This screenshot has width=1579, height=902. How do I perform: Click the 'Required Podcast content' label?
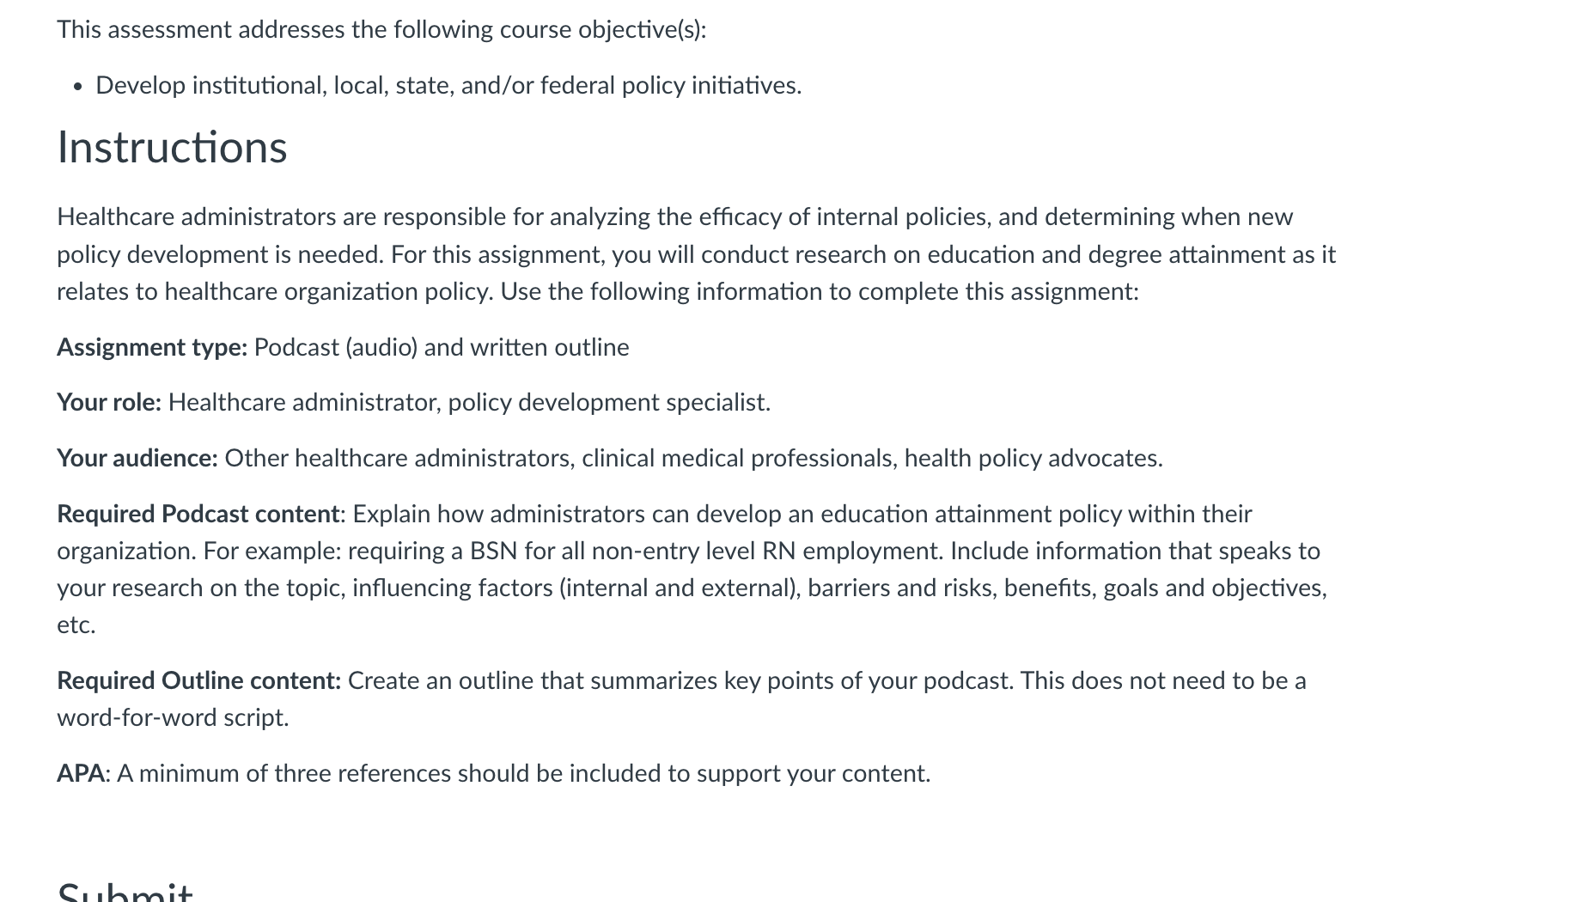198,514
